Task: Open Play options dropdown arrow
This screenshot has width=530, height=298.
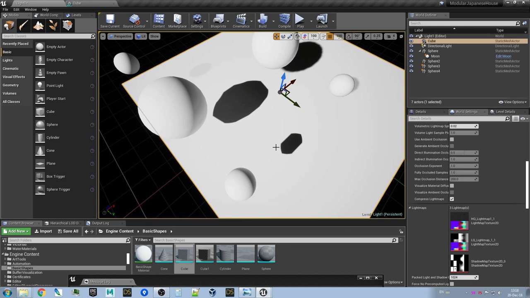Action: coord(311,21)
